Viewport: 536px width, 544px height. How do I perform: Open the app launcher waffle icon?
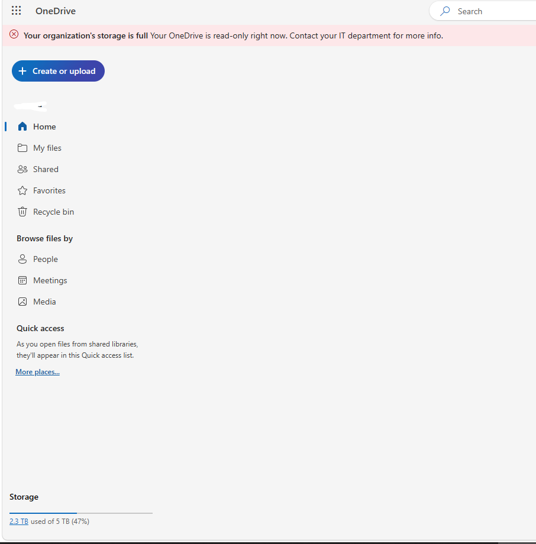(x=17, y=11)
